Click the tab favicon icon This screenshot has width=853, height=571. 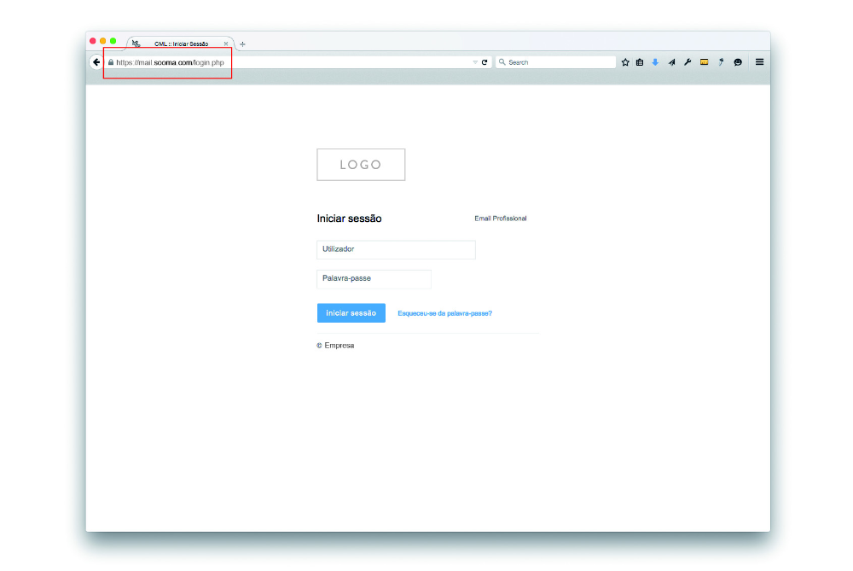tap(136, 44)
